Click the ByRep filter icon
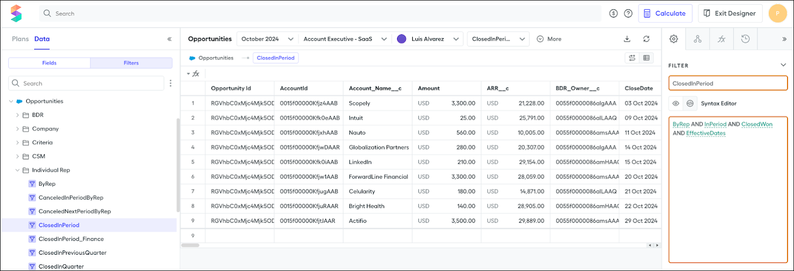This screenshot has width=794, height=271. tap(32, 184)
